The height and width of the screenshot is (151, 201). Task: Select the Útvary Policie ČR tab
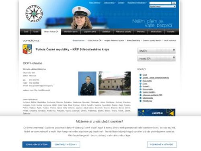pos(51,32)
